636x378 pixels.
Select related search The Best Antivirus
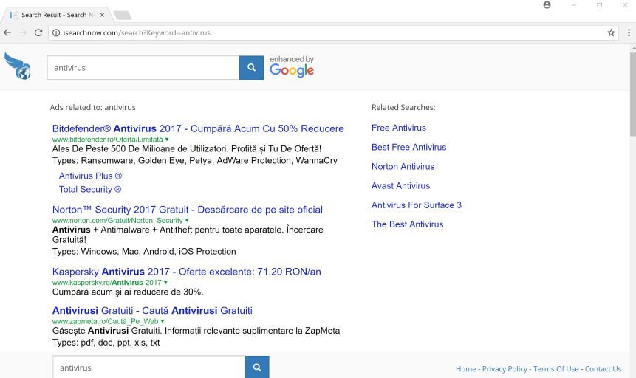[x=407, y=224]
